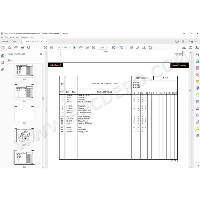The width and height of the screenshot is (200, 200).
Task: Select blank page 106 thumbnail
Action: coord(24,113)
